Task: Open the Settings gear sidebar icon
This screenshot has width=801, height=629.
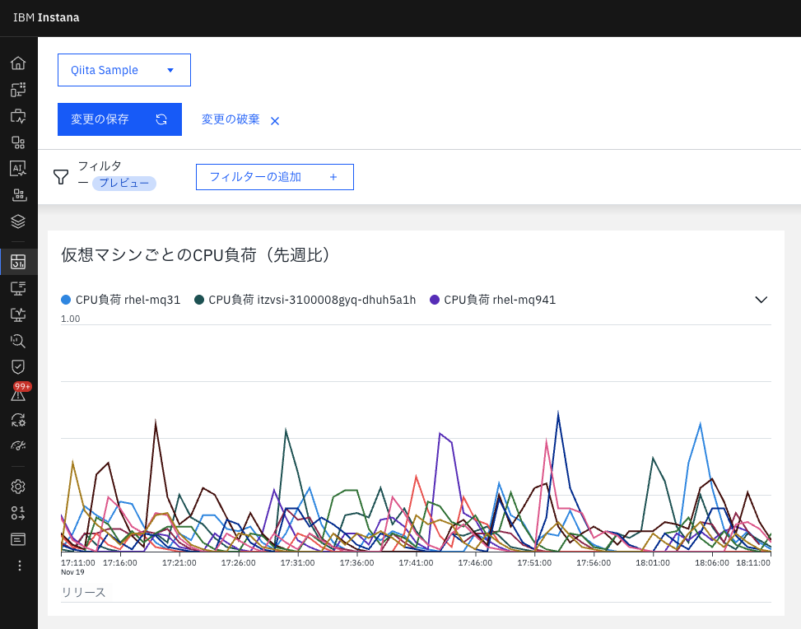Action: point(18,487)
